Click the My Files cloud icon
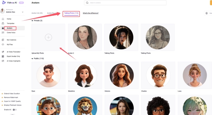 3,45
